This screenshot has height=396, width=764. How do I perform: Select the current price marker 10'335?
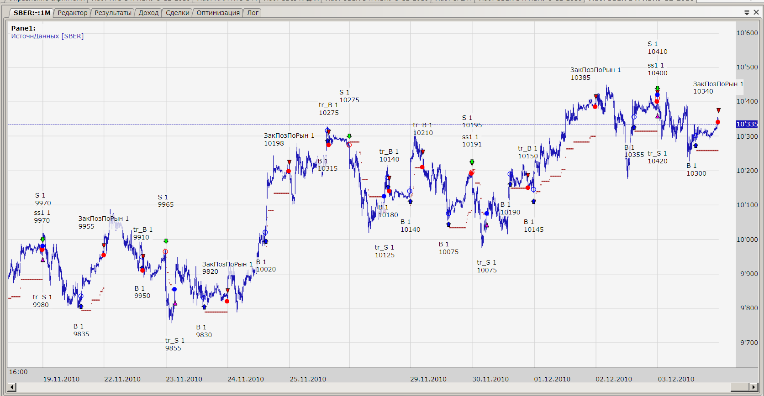[x=747, y=124]
